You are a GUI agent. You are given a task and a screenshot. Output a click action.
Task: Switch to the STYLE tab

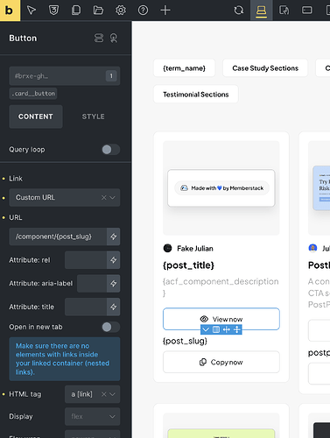(x=93, y=117)
